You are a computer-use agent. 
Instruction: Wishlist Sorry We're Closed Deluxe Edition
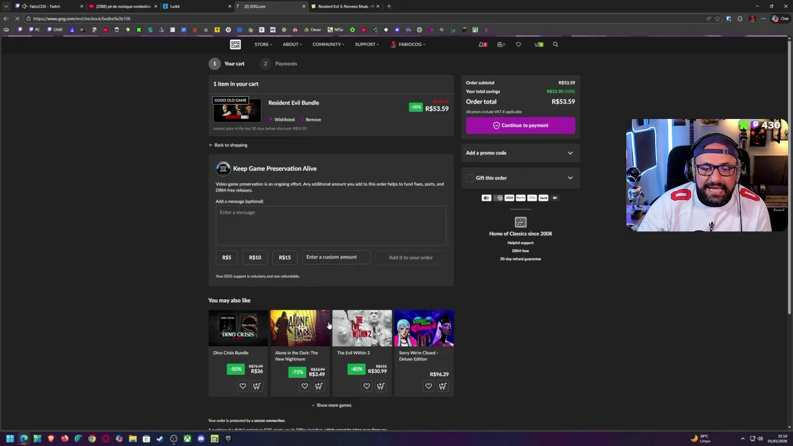[429, 386]
